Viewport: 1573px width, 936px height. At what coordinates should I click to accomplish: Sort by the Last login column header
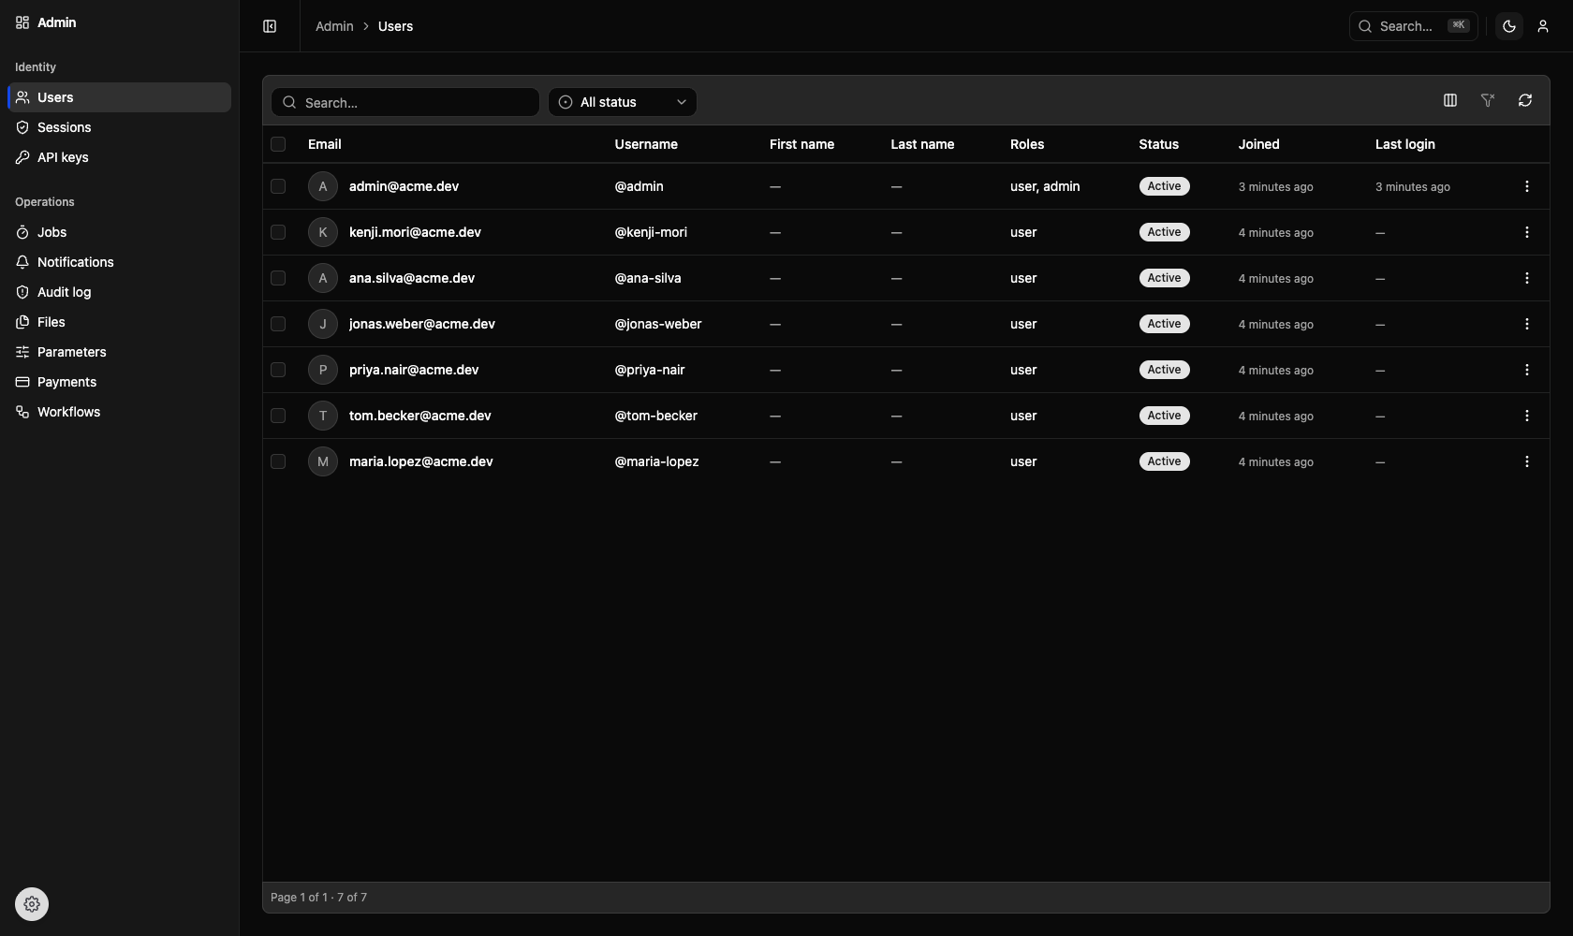[x=1404, y=144]
